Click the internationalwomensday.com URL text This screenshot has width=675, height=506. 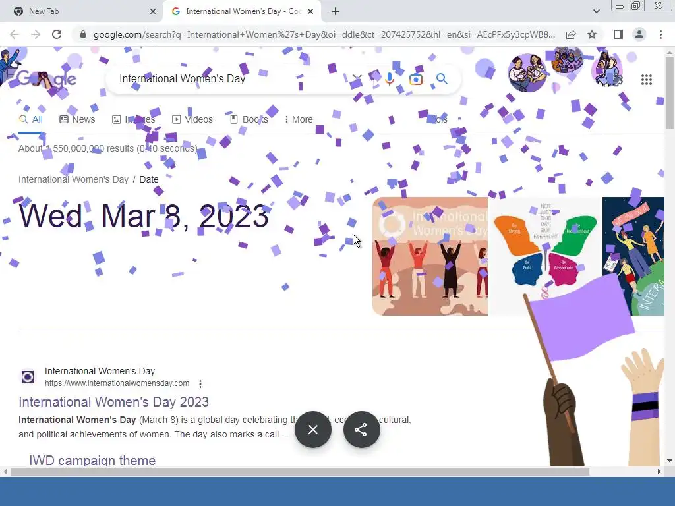pyautogui.click(x=117, y=383)
